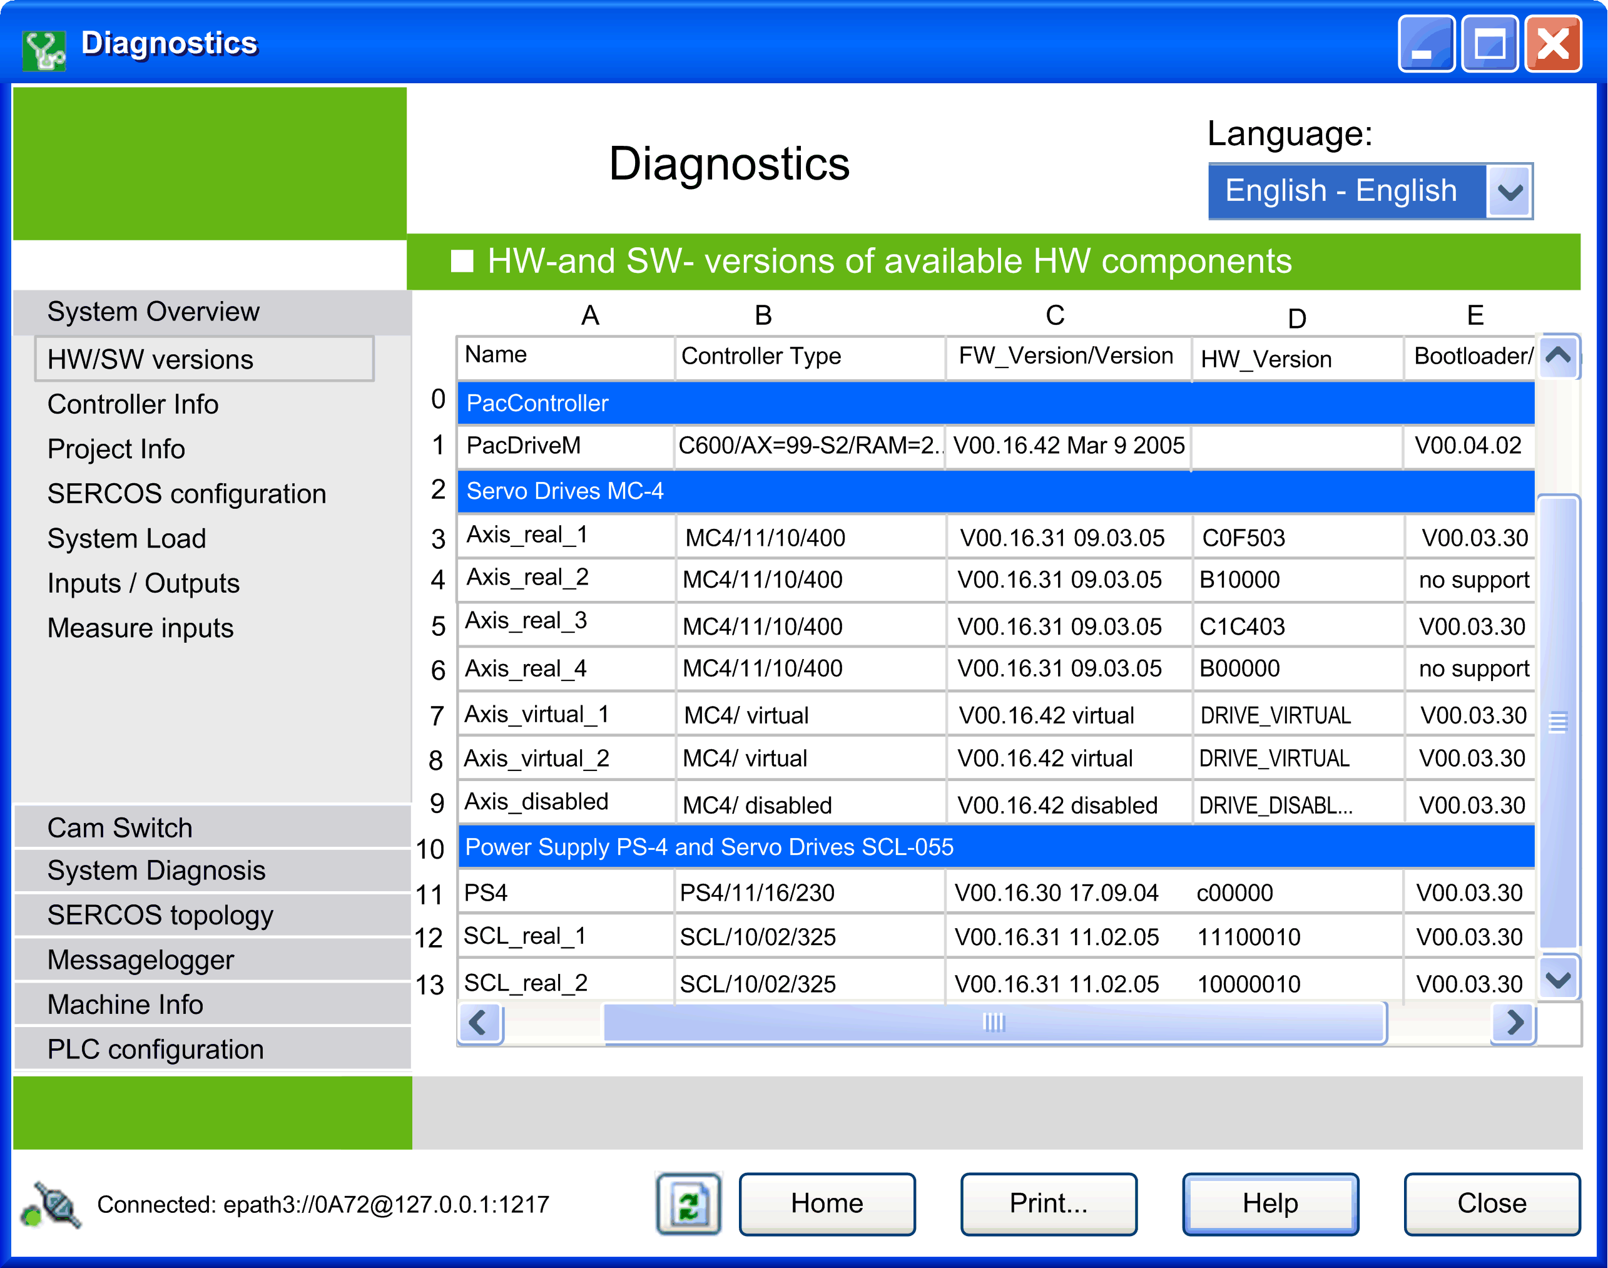Image resolution: width=1608 pixels, height=1268 pixels.
Task: Click the Axis_virtual_1 cell
Action: tap(566, 714)
